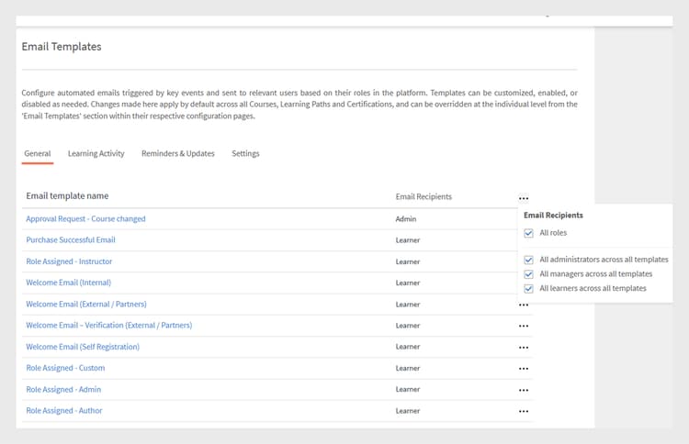The height and width of the screenshot is (444, 689).
Task: Toggle All managers across all templates checkbox
Action: click(x=528, y=274)
